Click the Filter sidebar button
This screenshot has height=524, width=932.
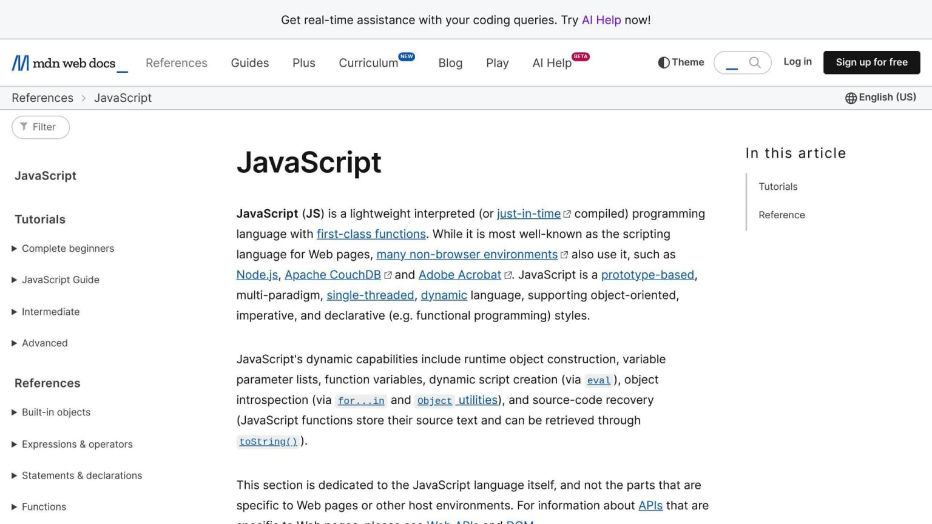tap(41, 127)
